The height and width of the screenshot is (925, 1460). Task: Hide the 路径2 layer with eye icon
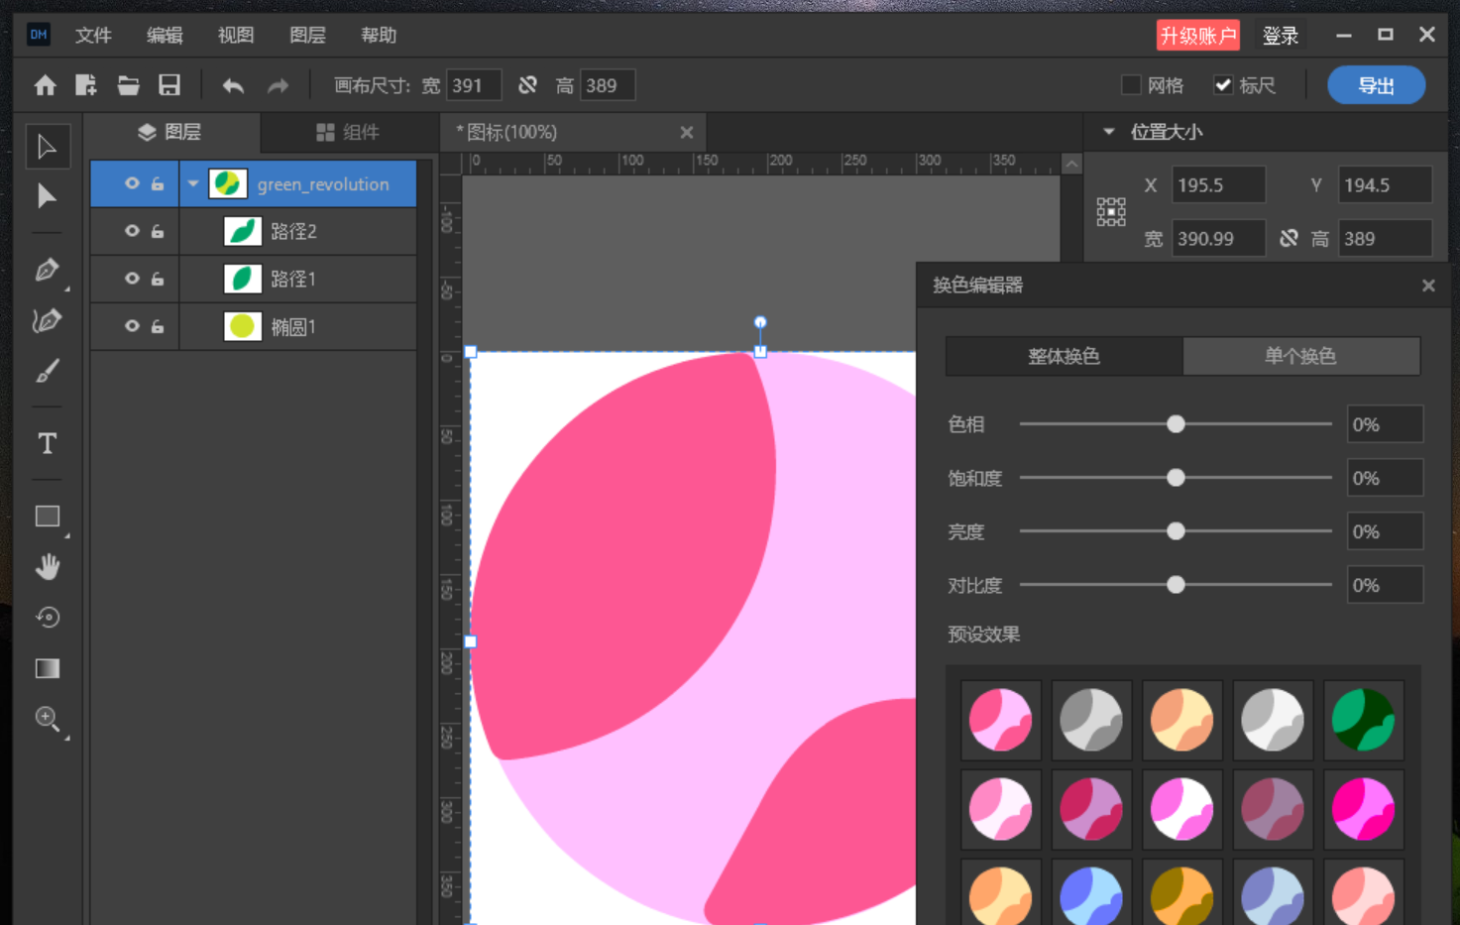pyautogui.click(x=132, y=231)
